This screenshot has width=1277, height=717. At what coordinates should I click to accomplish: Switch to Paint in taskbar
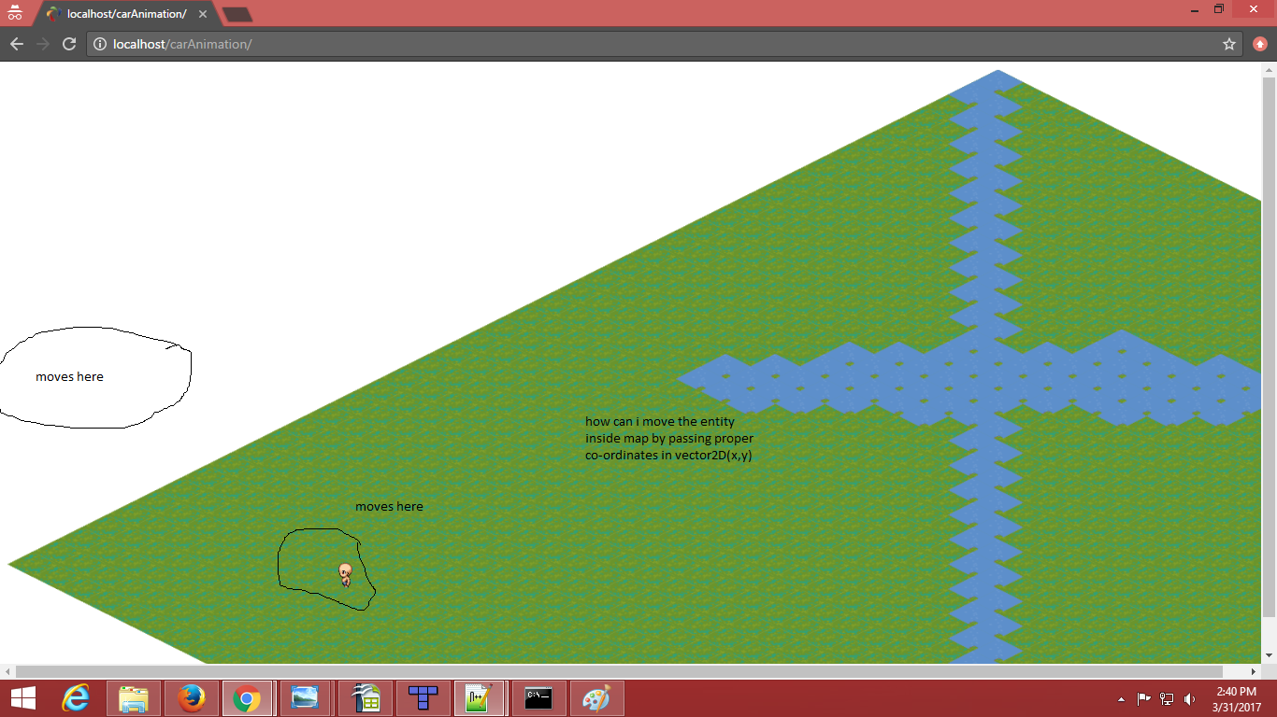[595, 697]
